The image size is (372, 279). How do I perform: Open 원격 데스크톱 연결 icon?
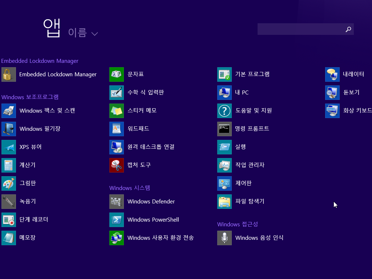pyautogui.click(x=117, y=147)
